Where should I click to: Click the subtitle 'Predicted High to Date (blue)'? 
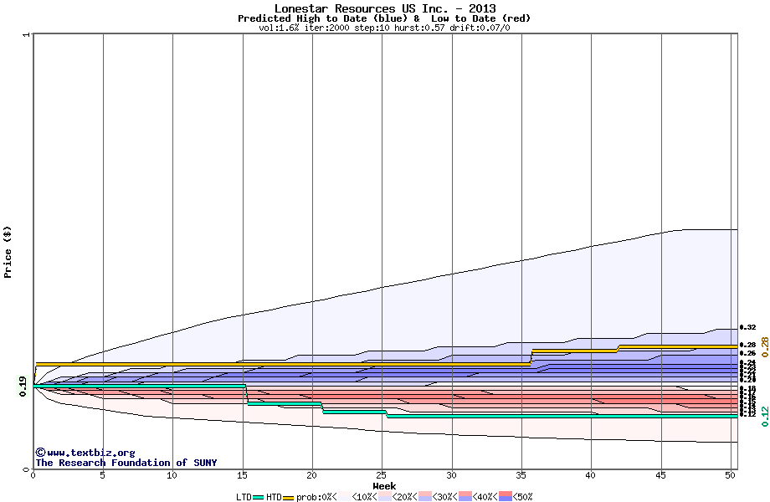(322, 18)
